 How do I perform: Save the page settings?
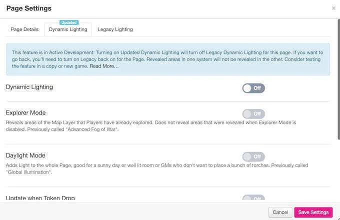[313, 212]
